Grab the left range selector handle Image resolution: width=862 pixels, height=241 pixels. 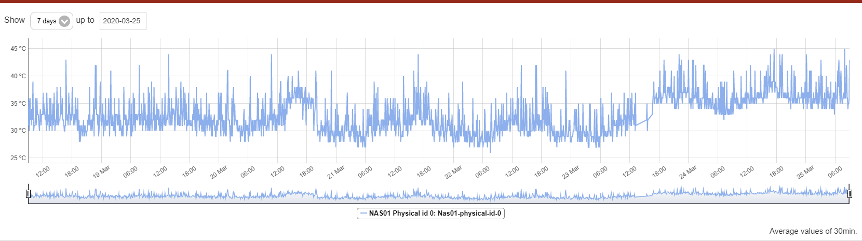click(x=29, y=194)
